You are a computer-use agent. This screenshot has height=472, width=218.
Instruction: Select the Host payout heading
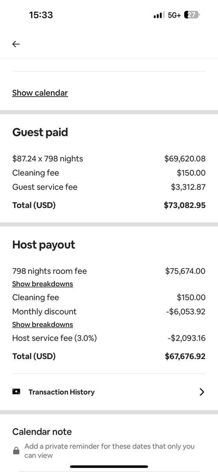(44, 245)
